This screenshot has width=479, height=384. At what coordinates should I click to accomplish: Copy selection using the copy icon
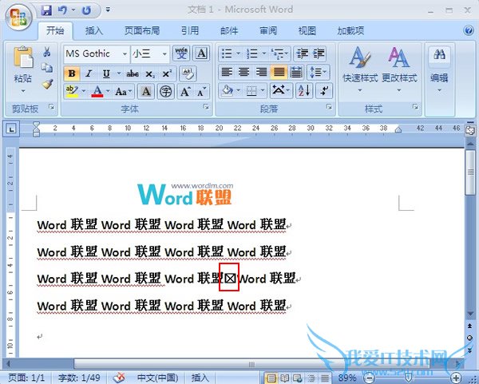coord(47,68)
